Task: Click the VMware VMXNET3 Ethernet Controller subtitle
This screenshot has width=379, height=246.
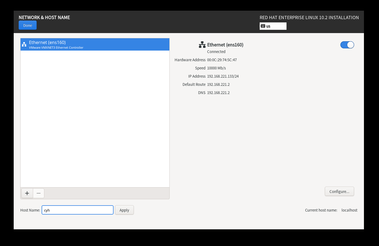Action: coord(56,48)
